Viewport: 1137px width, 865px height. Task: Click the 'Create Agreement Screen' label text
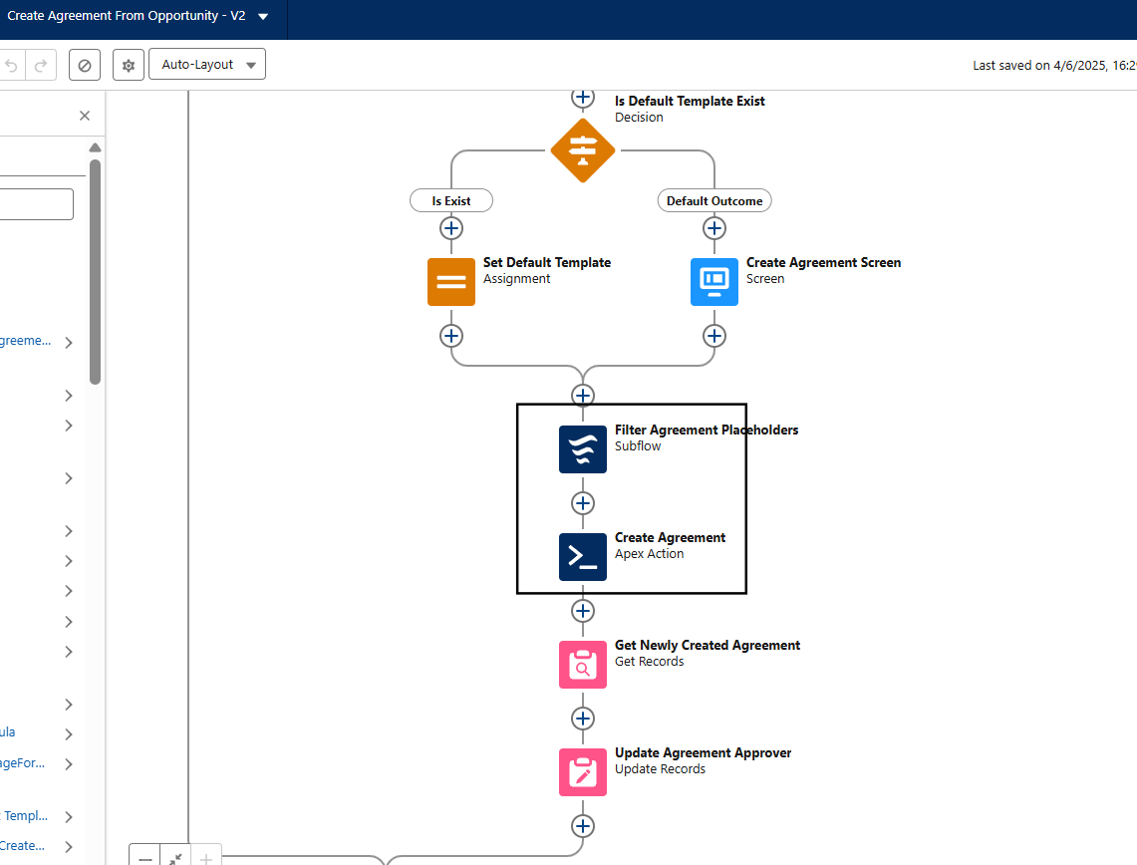[x=823, y=262]
